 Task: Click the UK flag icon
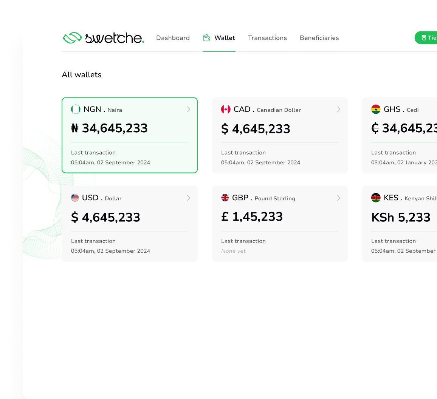225,198
